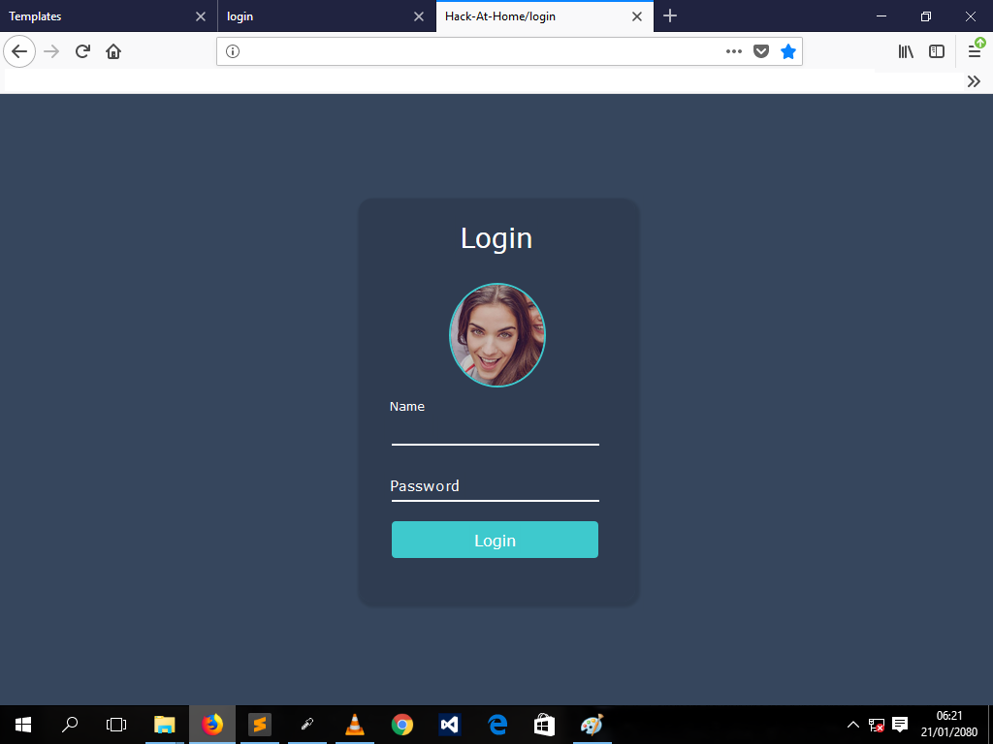993x744 pixels.
Task: Open a new browser tab
Action: [670, 15]
